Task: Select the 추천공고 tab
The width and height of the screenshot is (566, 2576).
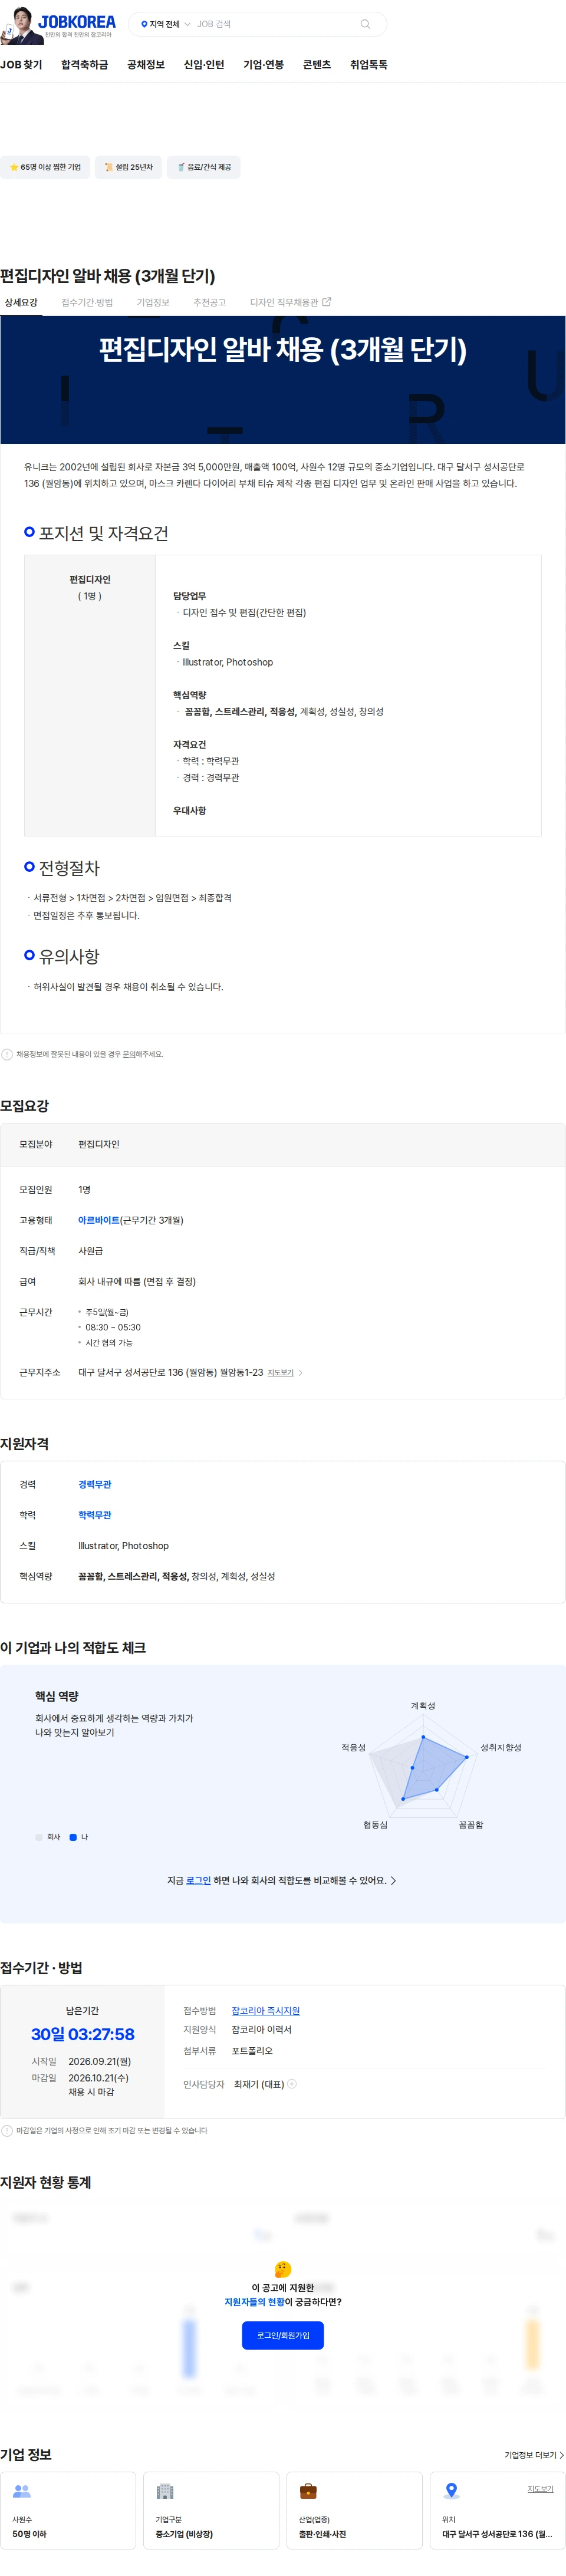Action: (x=210, y=303)
